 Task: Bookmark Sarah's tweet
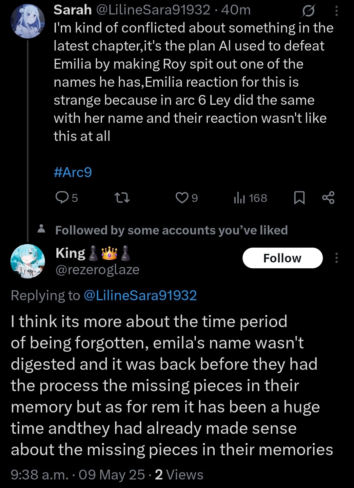coord(299,198)
